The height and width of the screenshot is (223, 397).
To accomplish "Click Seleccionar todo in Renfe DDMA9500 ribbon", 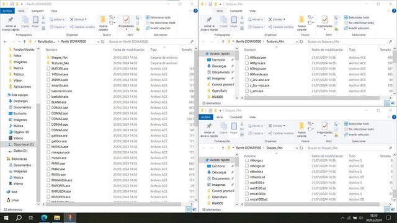I will tap(158, 17).
